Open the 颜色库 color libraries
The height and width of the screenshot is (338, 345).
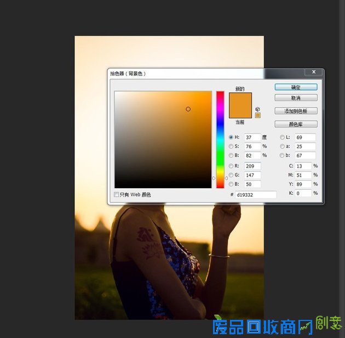(296, 125)
